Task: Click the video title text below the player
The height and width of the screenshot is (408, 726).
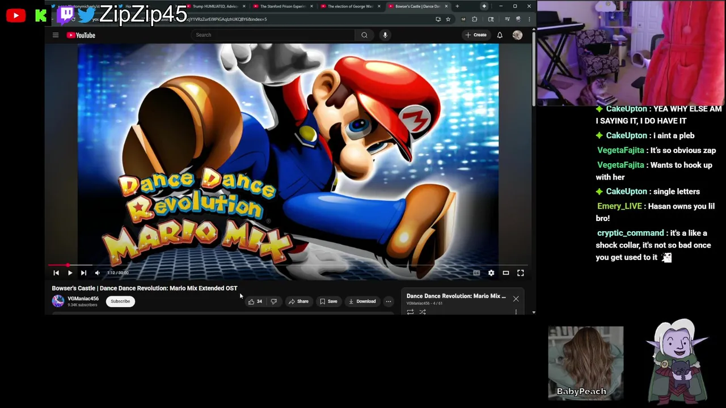Action: 145,288
